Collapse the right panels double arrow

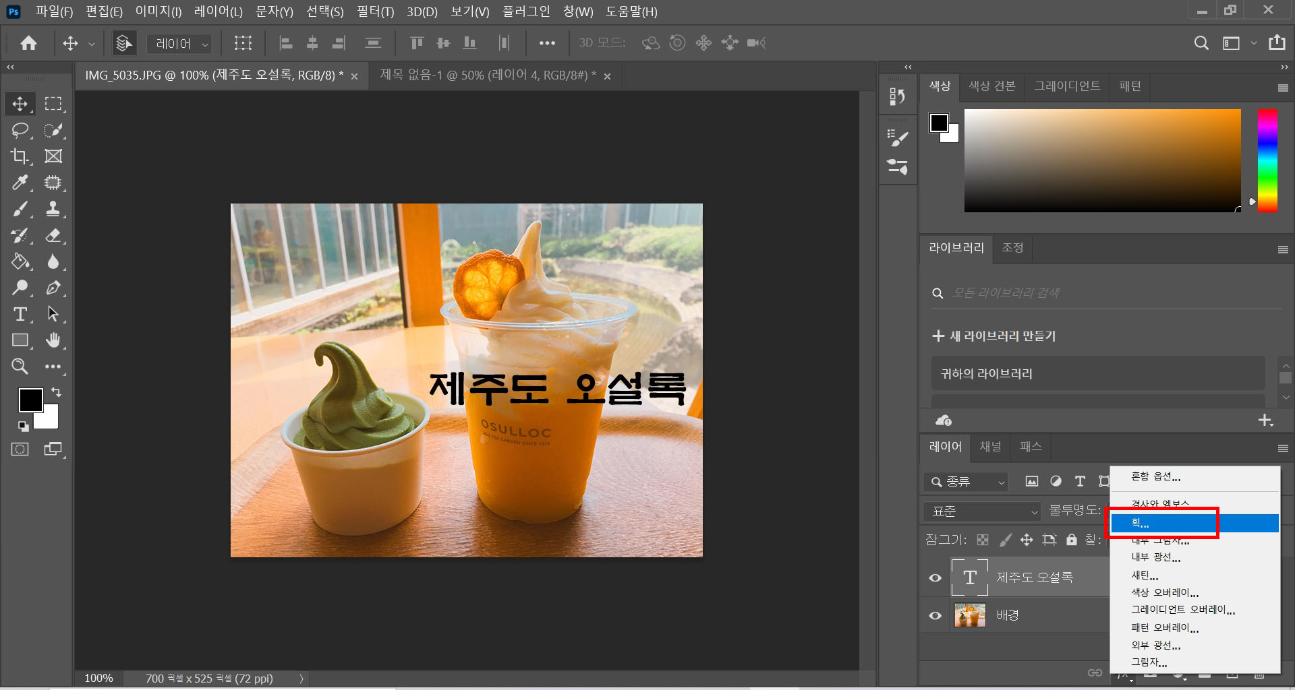tap(1284, 67)
